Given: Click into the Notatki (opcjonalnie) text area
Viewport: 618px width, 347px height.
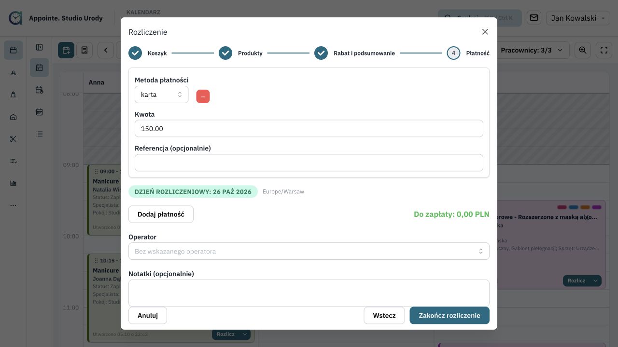Looking at the screenshot, I should (309, 293).
